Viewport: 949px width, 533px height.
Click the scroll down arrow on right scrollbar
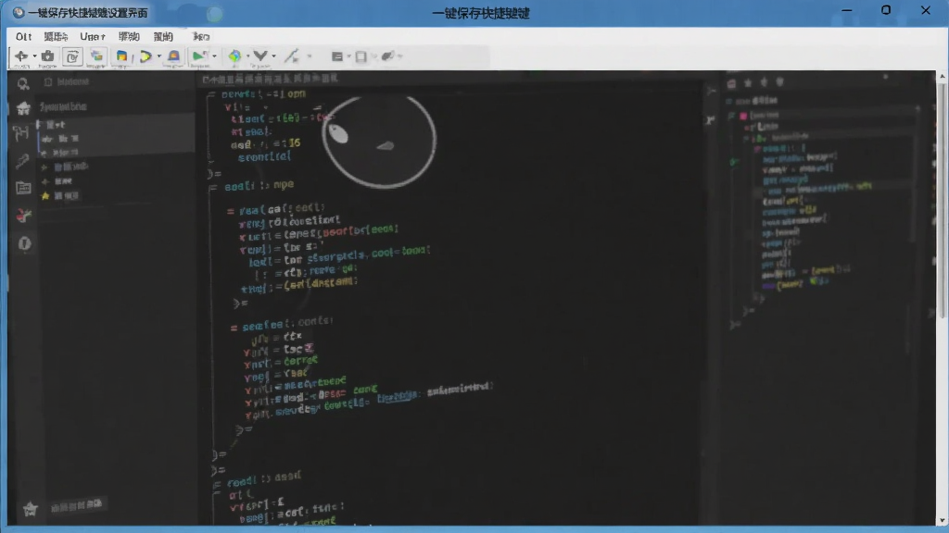[942, 520]
